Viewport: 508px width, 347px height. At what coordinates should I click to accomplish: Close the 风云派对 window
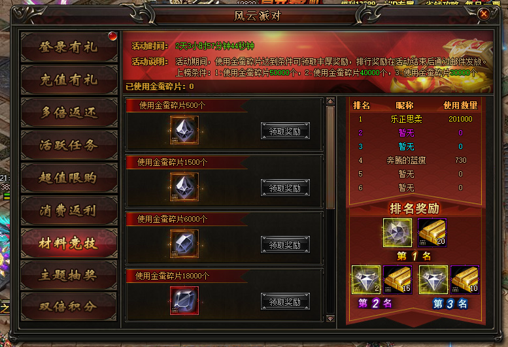point(484,14)
